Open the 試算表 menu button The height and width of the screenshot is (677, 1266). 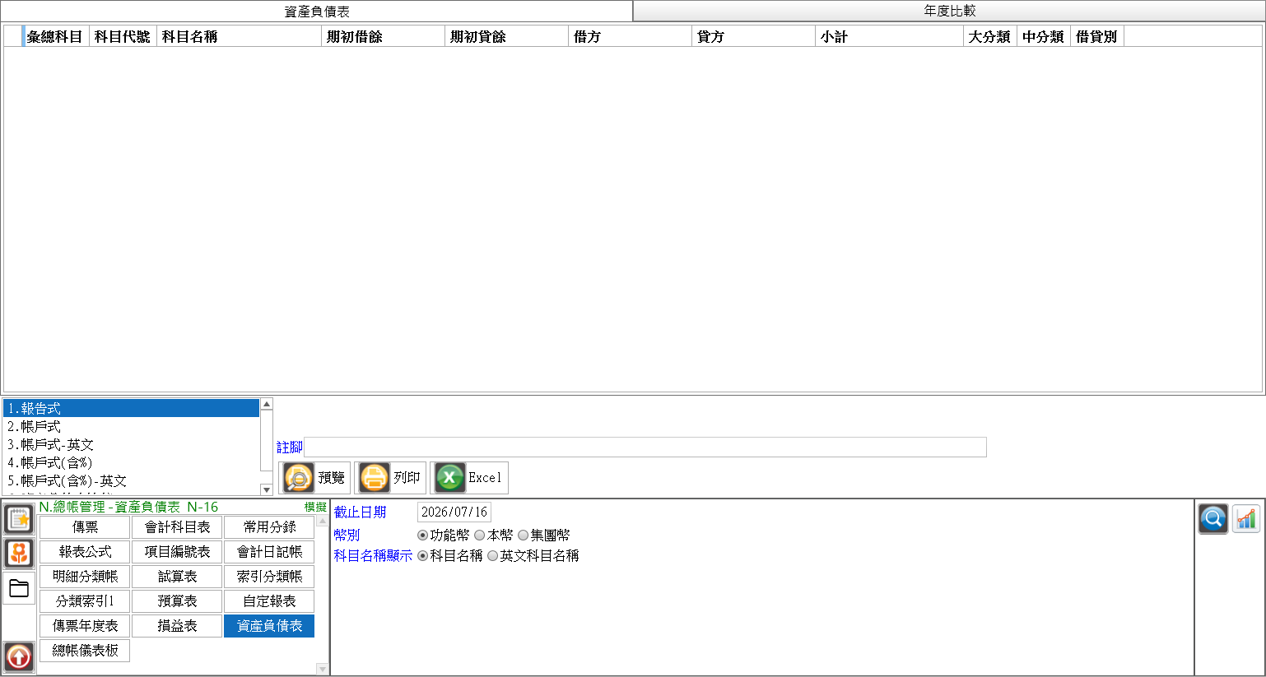click(177, 577)
